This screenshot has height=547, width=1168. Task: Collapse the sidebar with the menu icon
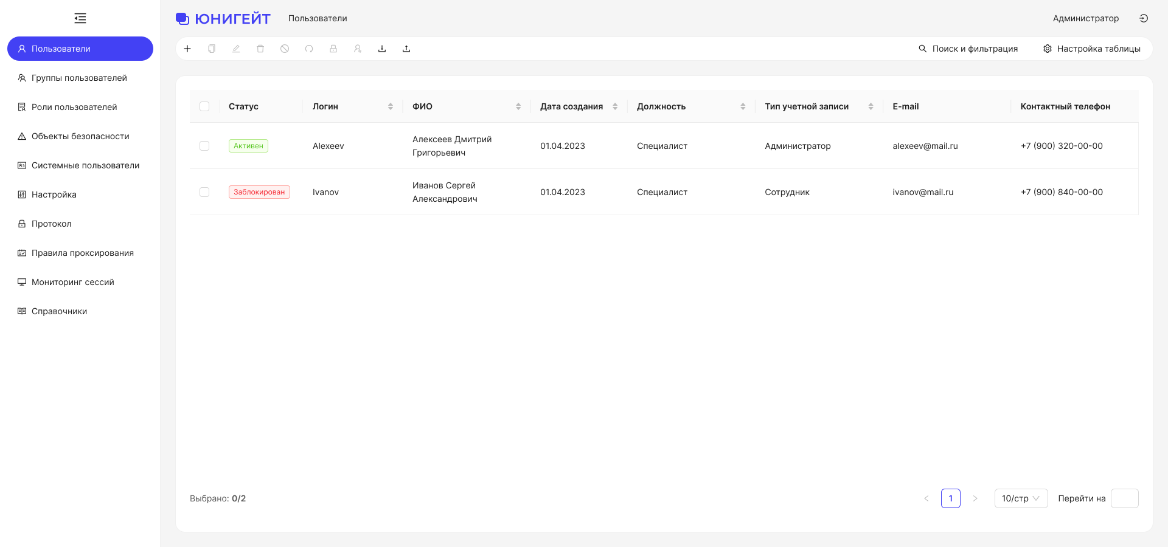[x=80, y=18]
